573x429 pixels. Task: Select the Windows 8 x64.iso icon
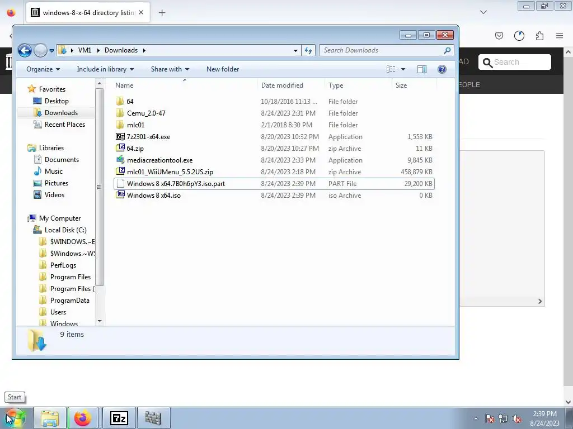tap(120, 195)
